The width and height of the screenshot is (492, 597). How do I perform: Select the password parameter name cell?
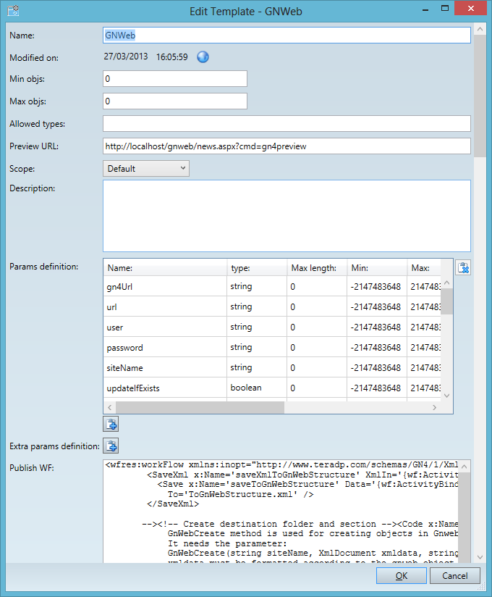coord(165,347)
